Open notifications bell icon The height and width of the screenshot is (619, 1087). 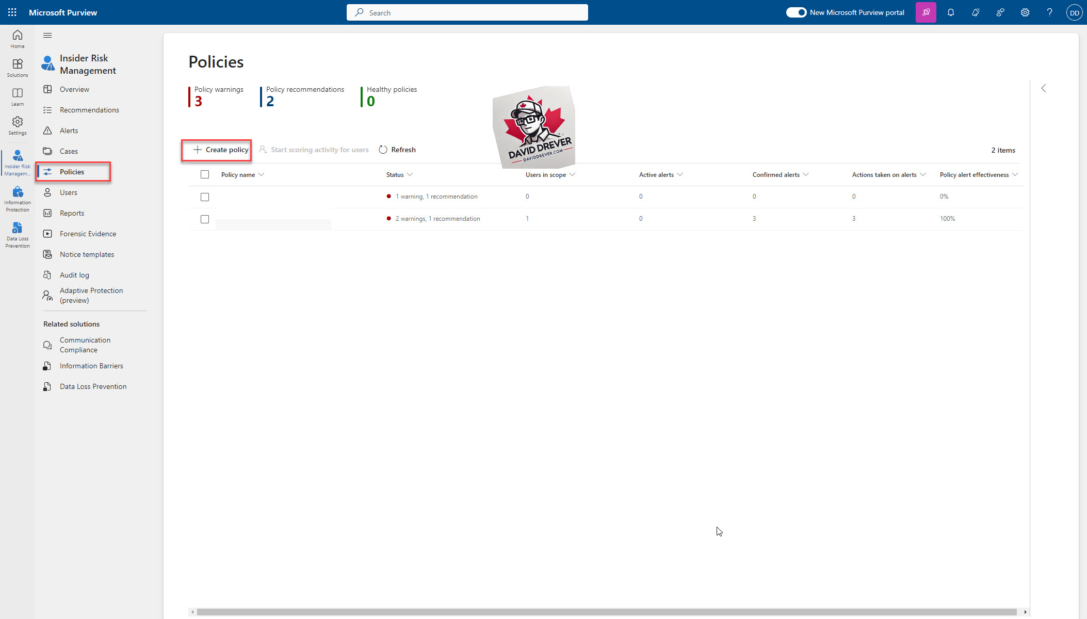coord(951,12)
